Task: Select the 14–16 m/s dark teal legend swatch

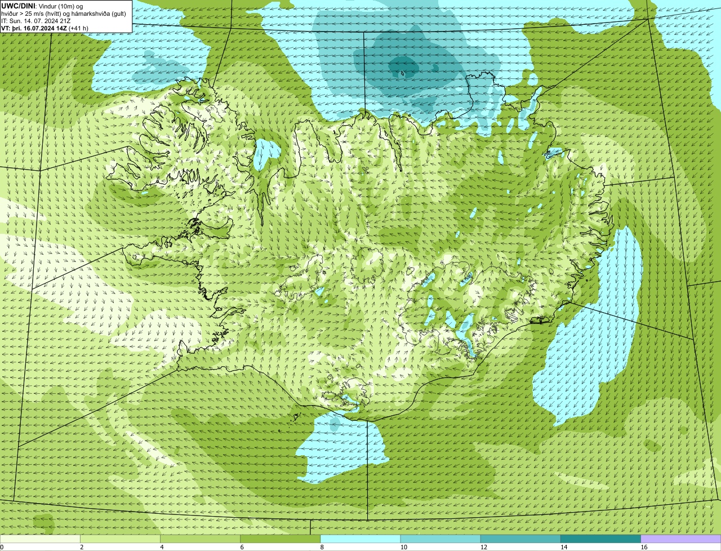Action: [x=600, y=539]
